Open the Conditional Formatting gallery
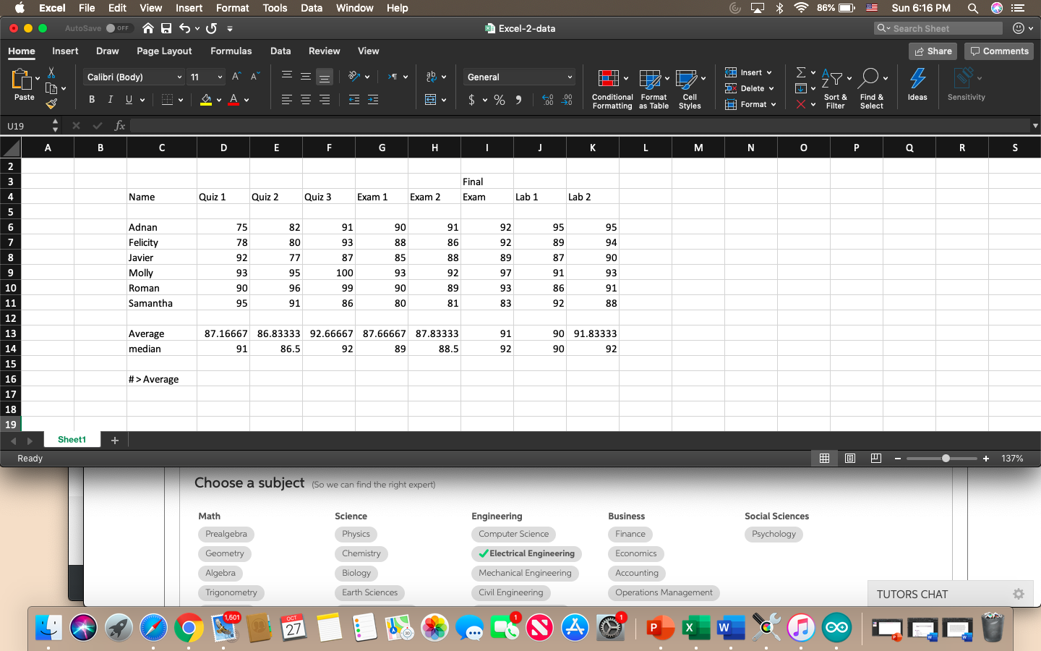This screenshot has width=1041, height=651. click(611, 88)
